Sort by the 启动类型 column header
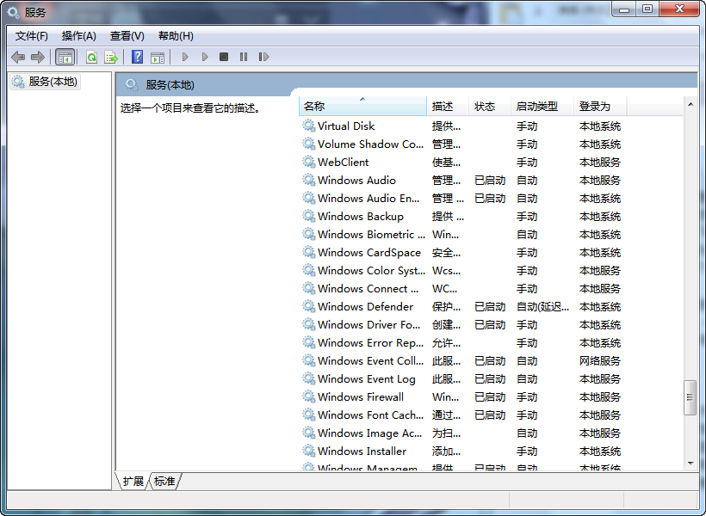This screenshot has width=706, height=516. (x=542, y=106)
